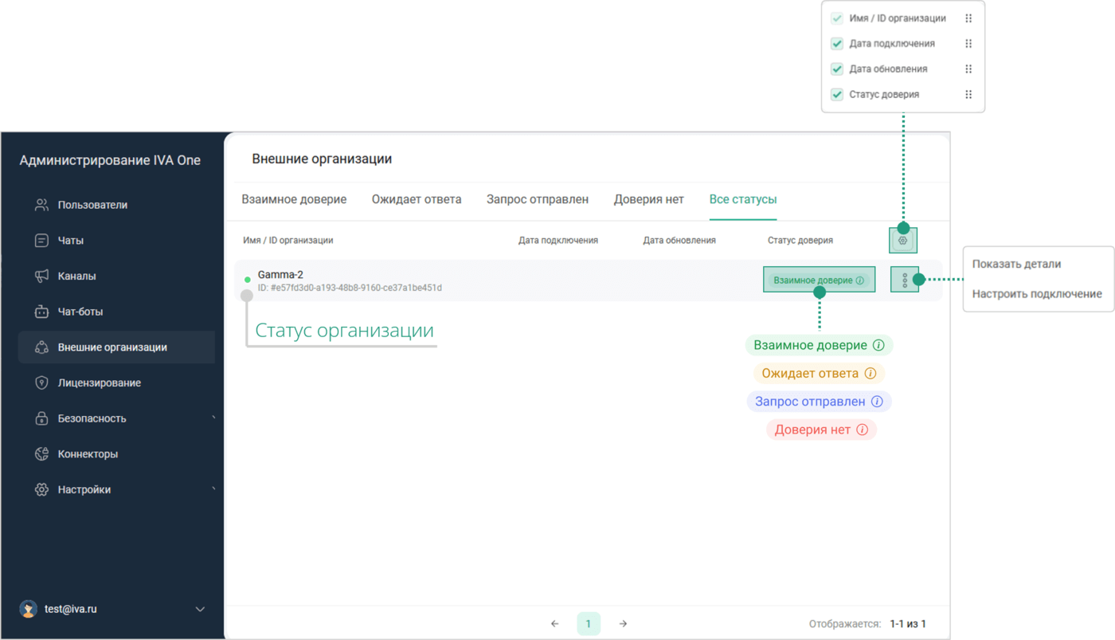Go to next page arrow in pagination
The image size is (1115, 640).
coord(623,624)
